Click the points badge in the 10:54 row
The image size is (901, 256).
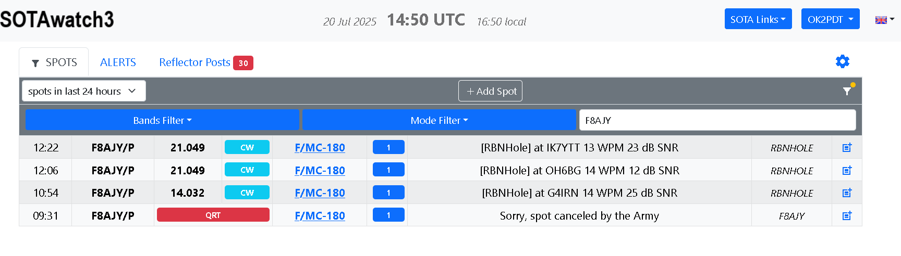[x=388, y=193]
